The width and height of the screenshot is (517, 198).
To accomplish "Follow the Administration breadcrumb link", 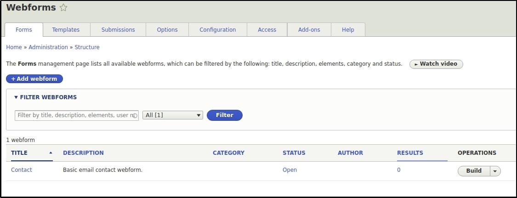I will [x=48, y=47].
